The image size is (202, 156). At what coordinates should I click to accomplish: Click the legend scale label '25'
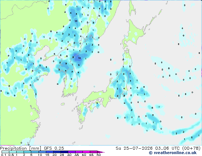pos(62,155)
